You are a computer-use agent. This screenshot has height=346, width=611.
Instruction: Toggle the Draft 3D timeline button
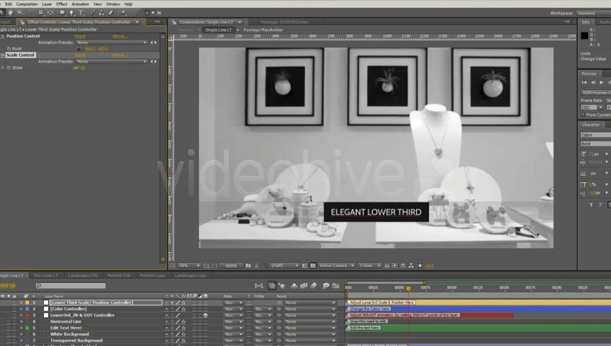click(282, 285)
